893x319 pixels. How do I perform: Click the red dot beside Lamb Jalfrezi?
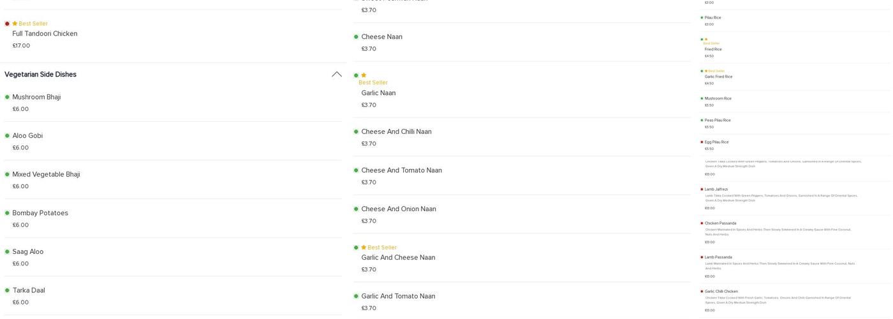702,189
